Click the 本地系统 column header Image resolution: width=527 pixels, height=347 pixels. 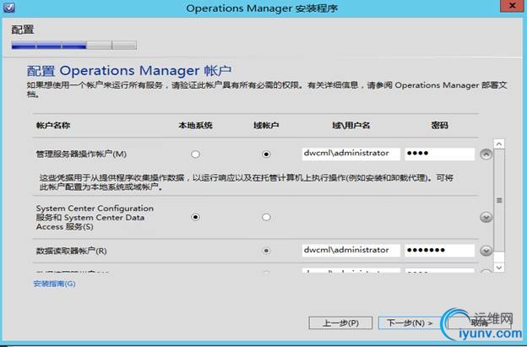pyautogui.click(x=195, y=126)
